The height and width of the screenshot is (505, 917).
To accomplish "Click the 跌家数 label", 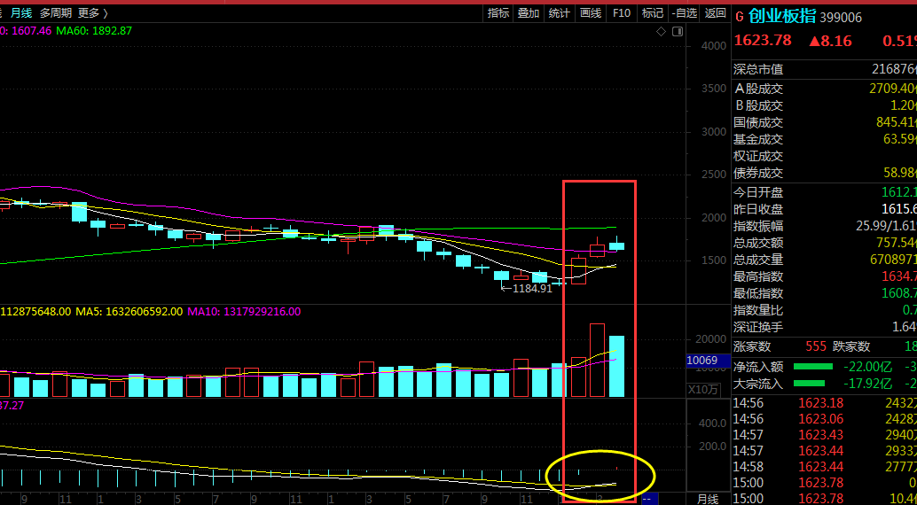I will click(x=850, y=346).
